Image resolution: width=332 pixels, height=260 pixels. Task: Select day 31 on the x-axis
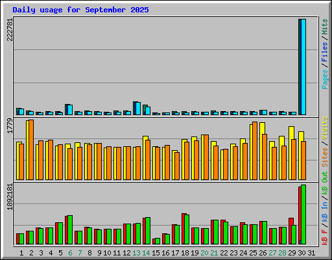click(x=311, y=253)
